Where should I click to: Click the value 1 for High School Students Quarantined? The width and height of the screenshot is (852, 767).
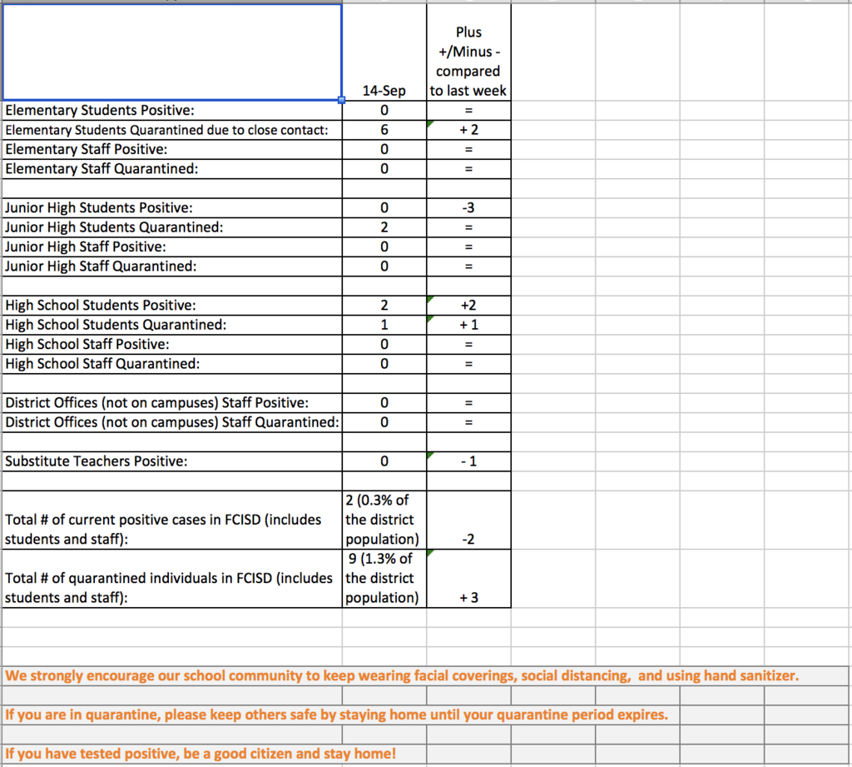tap(384, 325)
